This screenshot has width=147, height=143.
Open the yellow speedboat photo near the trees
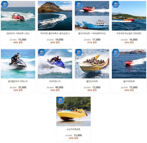pyautogui.click(x=73, y=112)
